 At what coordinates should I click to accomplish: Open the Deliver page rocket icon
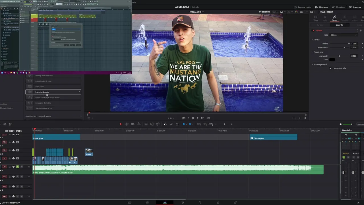point(235,202)
